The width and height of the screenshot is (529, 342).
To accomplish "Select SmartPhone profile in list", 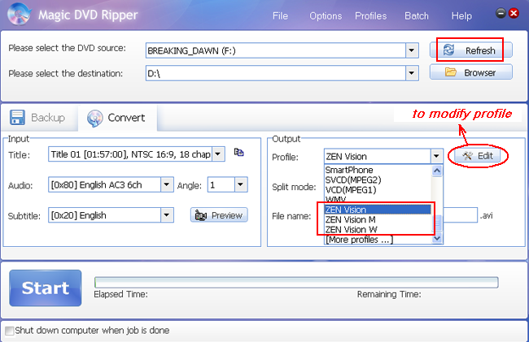I will pyautogui.click(x=349, y=170).
